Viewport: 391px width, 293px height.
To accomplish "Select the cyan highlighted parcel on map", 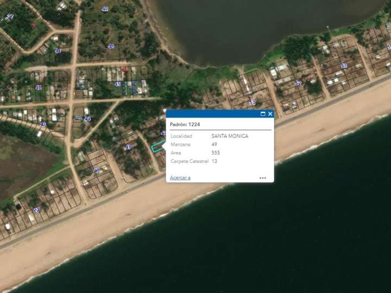I will (157, 147).
